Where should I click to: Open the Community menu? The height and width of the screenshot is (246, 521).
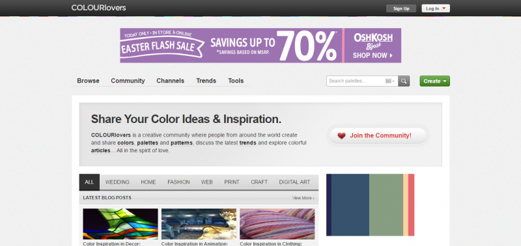(128, 81)
